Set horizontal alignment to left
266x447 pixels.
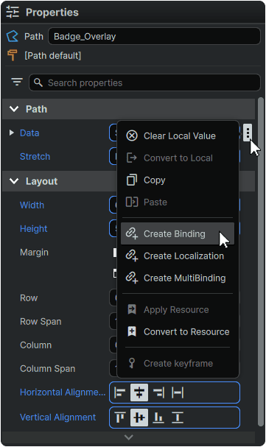pos(120,393)
